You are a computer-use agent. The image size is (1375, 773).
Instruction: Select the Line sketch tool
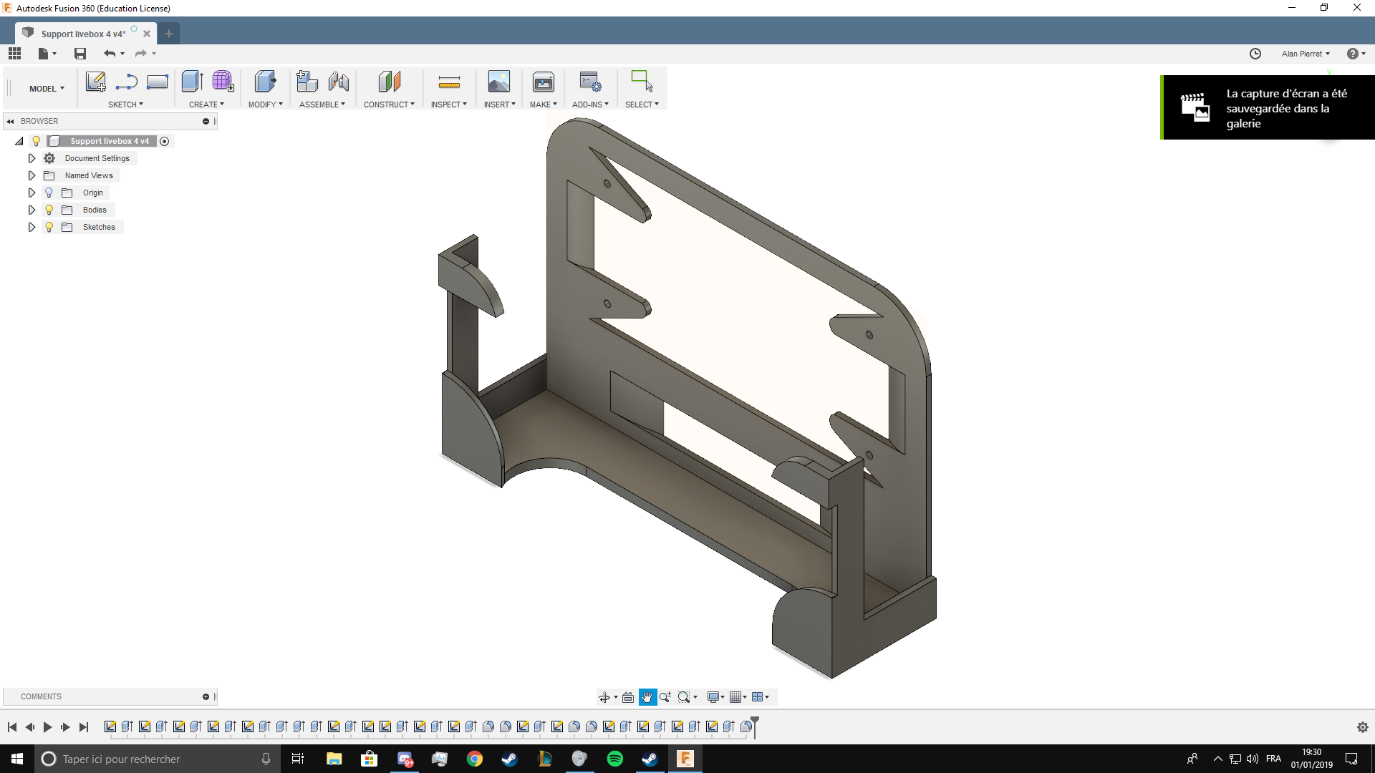(127, 82)
